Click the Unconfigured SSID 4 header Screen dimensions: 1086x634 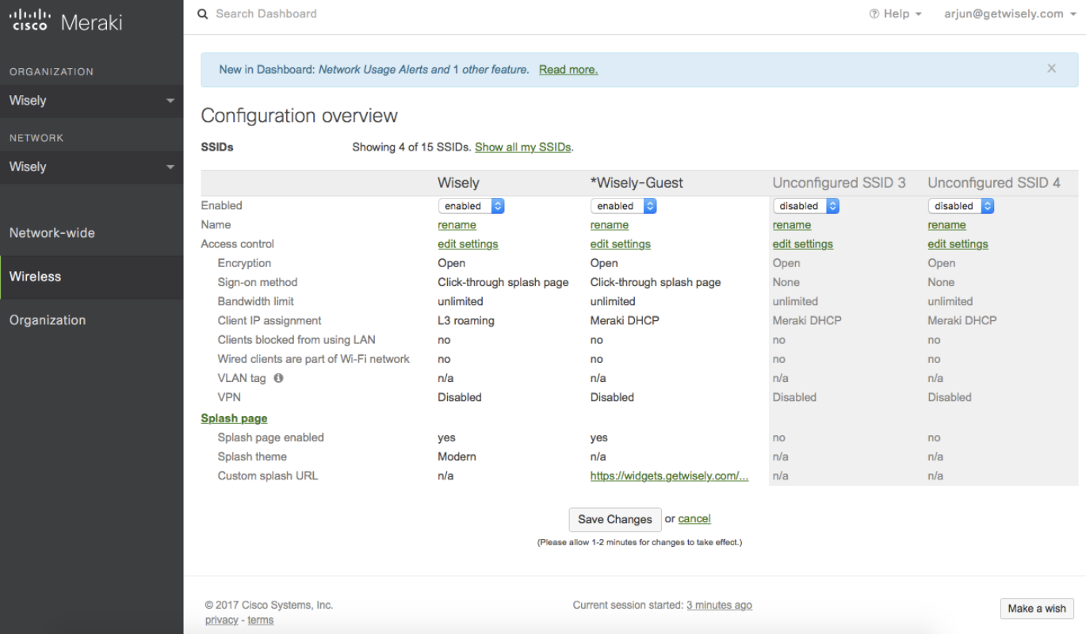tap(994, 183)
